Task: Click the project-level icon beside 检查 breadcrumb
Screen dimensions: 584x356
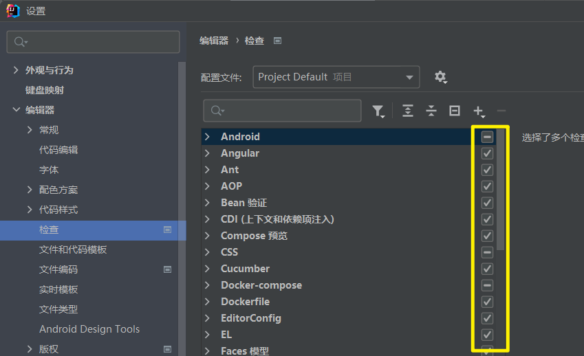Action: (277, 41)
